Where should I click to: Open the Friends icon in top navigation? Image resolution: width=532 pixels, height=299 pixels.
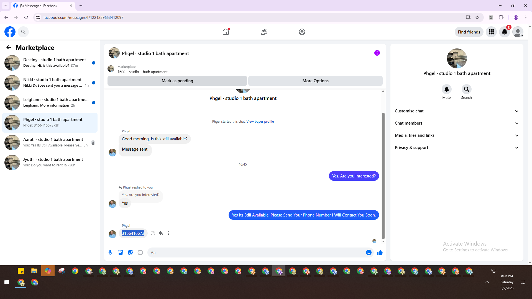click(264, 32)
